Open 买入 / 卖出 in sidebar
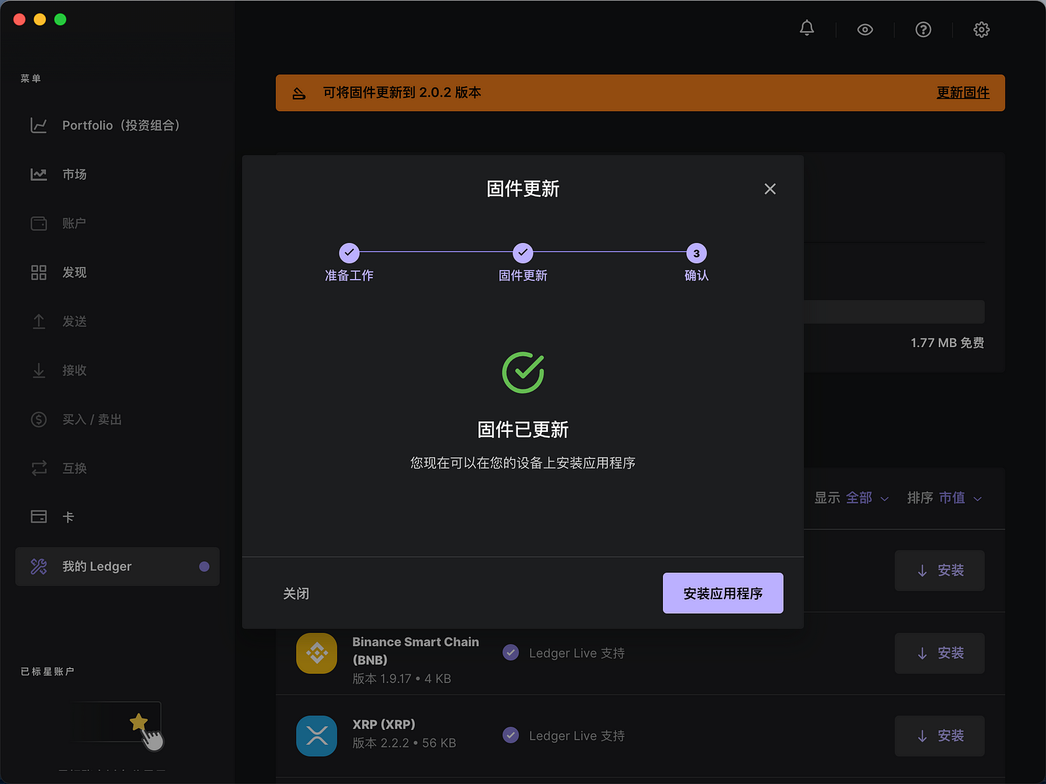 pos(118,419)
